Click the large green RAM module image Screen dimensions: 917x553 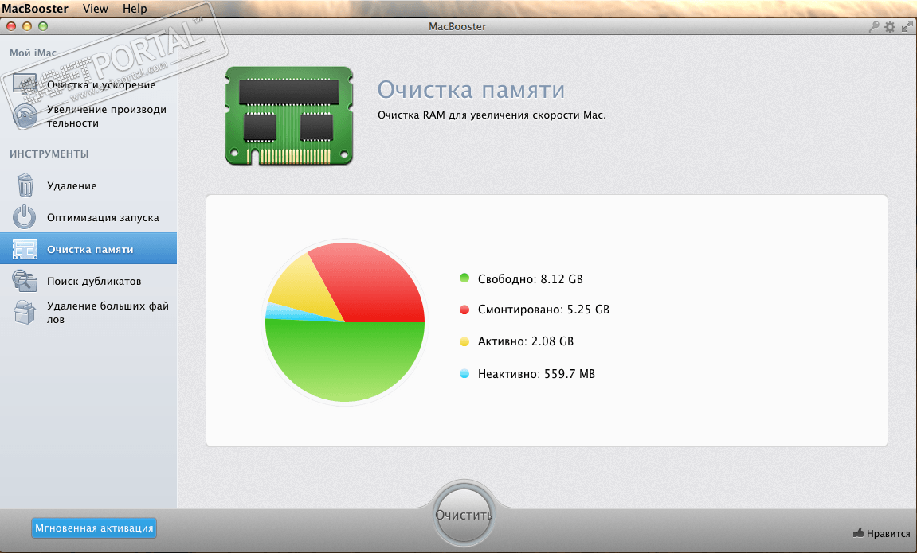(289, 115)
